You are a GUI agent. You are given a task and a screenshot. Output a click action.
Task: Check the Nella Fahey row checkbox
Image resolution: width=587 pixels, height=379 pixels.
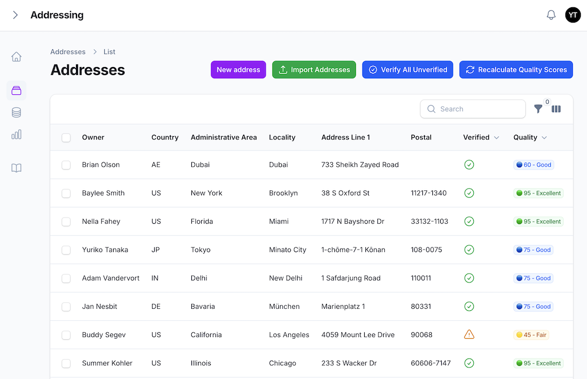point(66,221)
